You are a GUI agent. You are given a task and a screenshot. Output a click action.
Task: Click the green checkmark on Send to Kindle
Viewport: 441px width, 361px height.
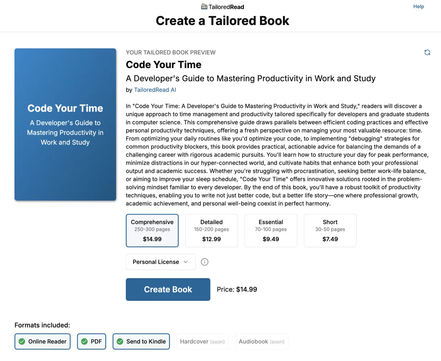click(x=120, y=341)
